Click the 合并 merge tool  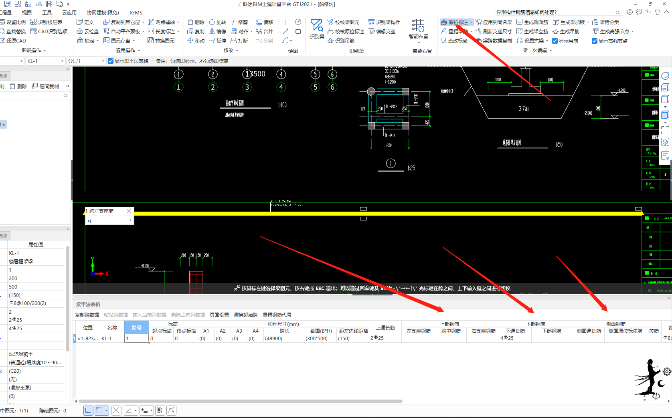pyautogui.click(x=265, y=31)
